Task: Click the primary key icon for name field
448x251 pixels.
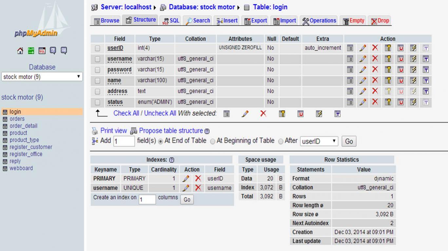Action: (x=388, y=80)
